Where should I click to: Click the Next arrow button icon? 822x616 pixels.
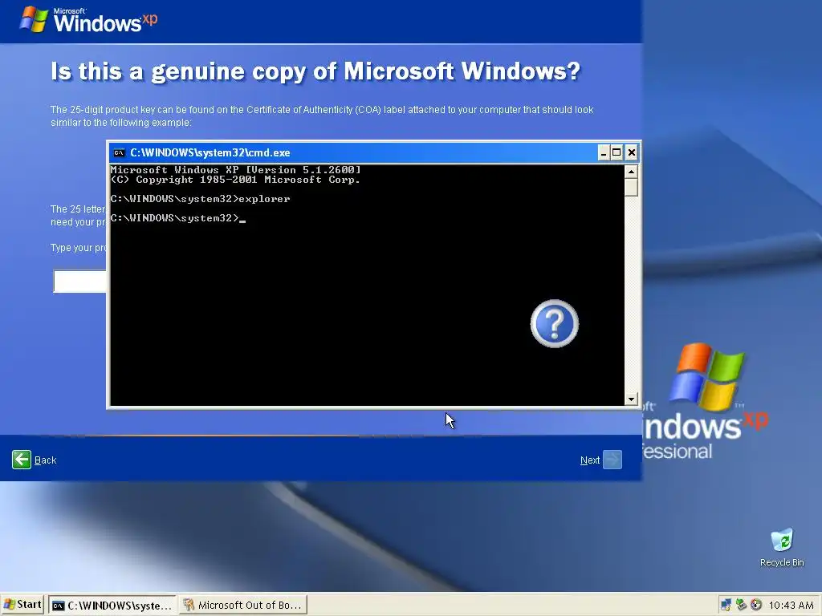coord(612,460)
